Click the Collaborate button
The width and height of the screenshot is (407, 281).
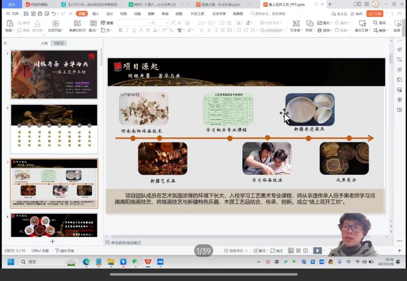click(x=356, y=14)
